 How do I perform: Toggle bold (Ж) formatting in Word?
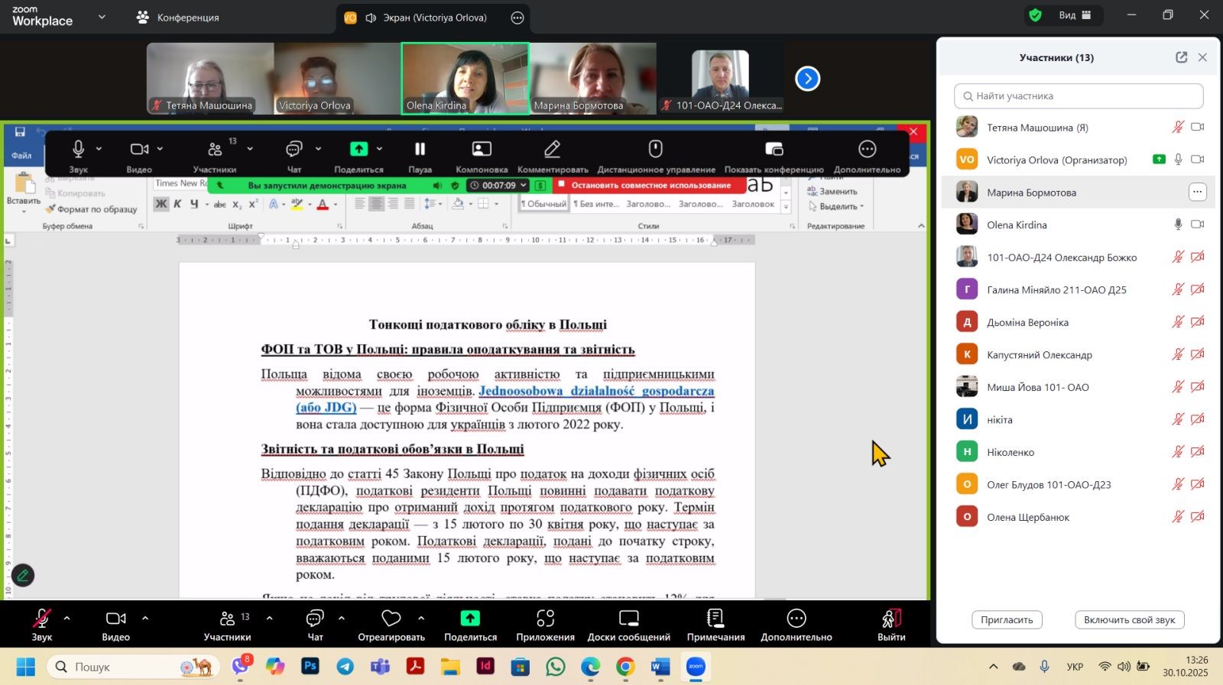click(161, 204)
